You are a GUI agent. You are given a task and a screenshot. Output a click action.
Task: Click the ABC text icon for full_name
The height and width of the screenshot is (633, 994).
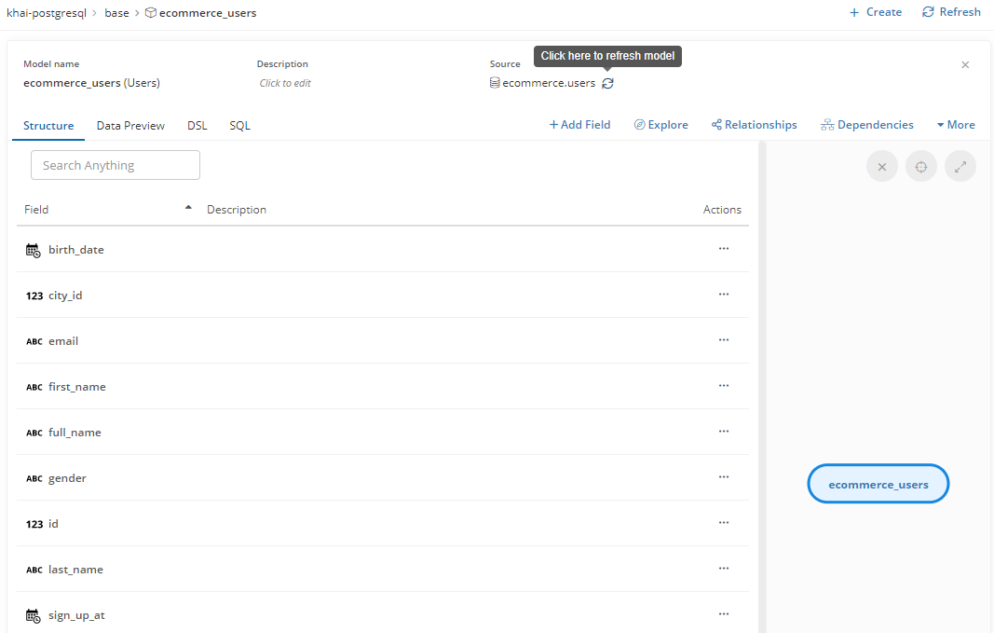click(34, 433)
